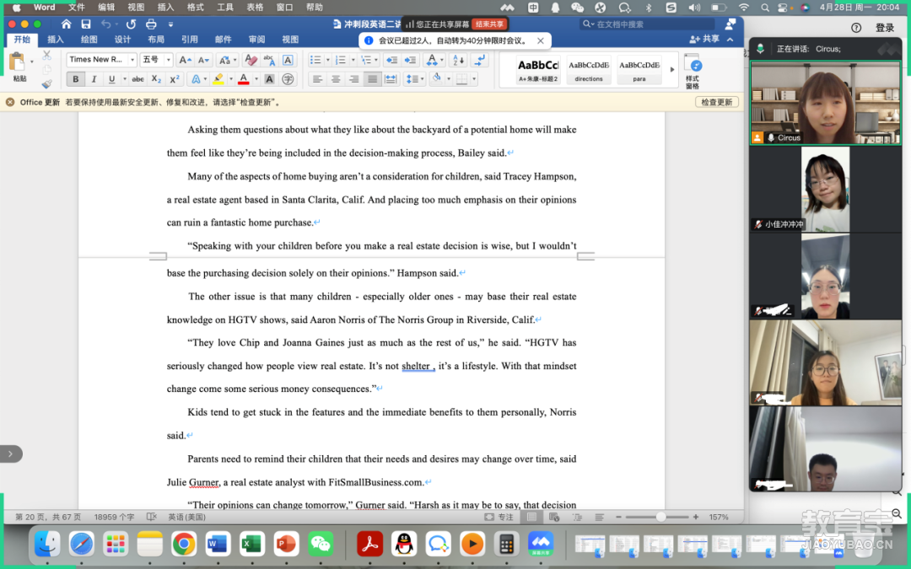The height and width of the screenshot is (569, 911).
Task: Align paragraph text right
Action: (353, 79)
